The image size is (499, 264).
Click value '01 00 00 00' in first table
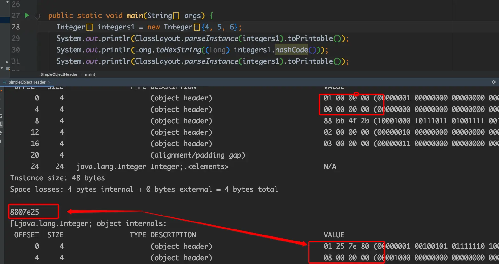[346, 98]
